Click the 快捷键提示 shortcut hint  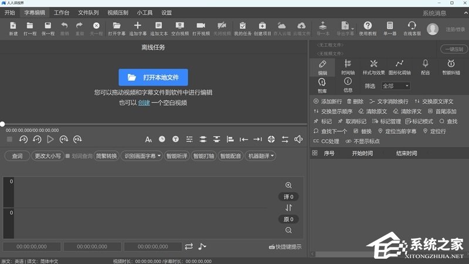coord(286,247)
